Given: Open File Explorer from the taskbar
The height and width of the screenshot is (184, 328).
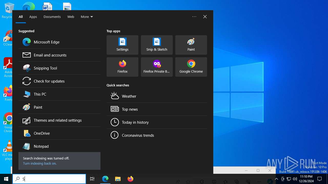Looking at the screenshot, I should pyautogui.click(x=118, y=179).
